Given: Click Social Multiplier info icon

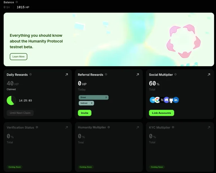Looking at the screenshot, I should point(175,74).
